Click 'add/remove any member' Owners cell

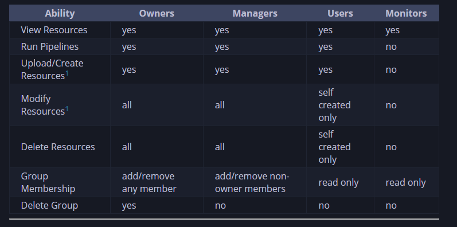149,182
